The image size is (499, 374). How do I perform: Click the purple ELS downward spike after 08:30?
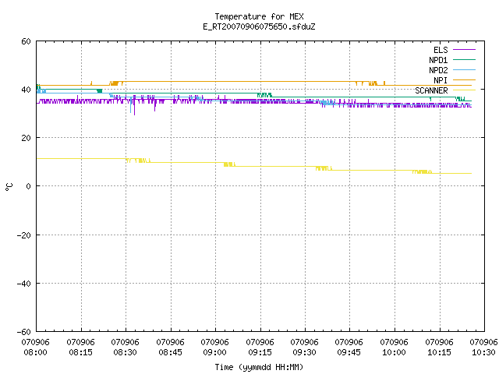(134, 107)
